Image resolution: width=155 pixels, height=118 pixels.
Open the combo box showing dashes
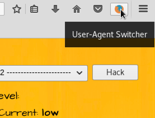click(43, 73)
